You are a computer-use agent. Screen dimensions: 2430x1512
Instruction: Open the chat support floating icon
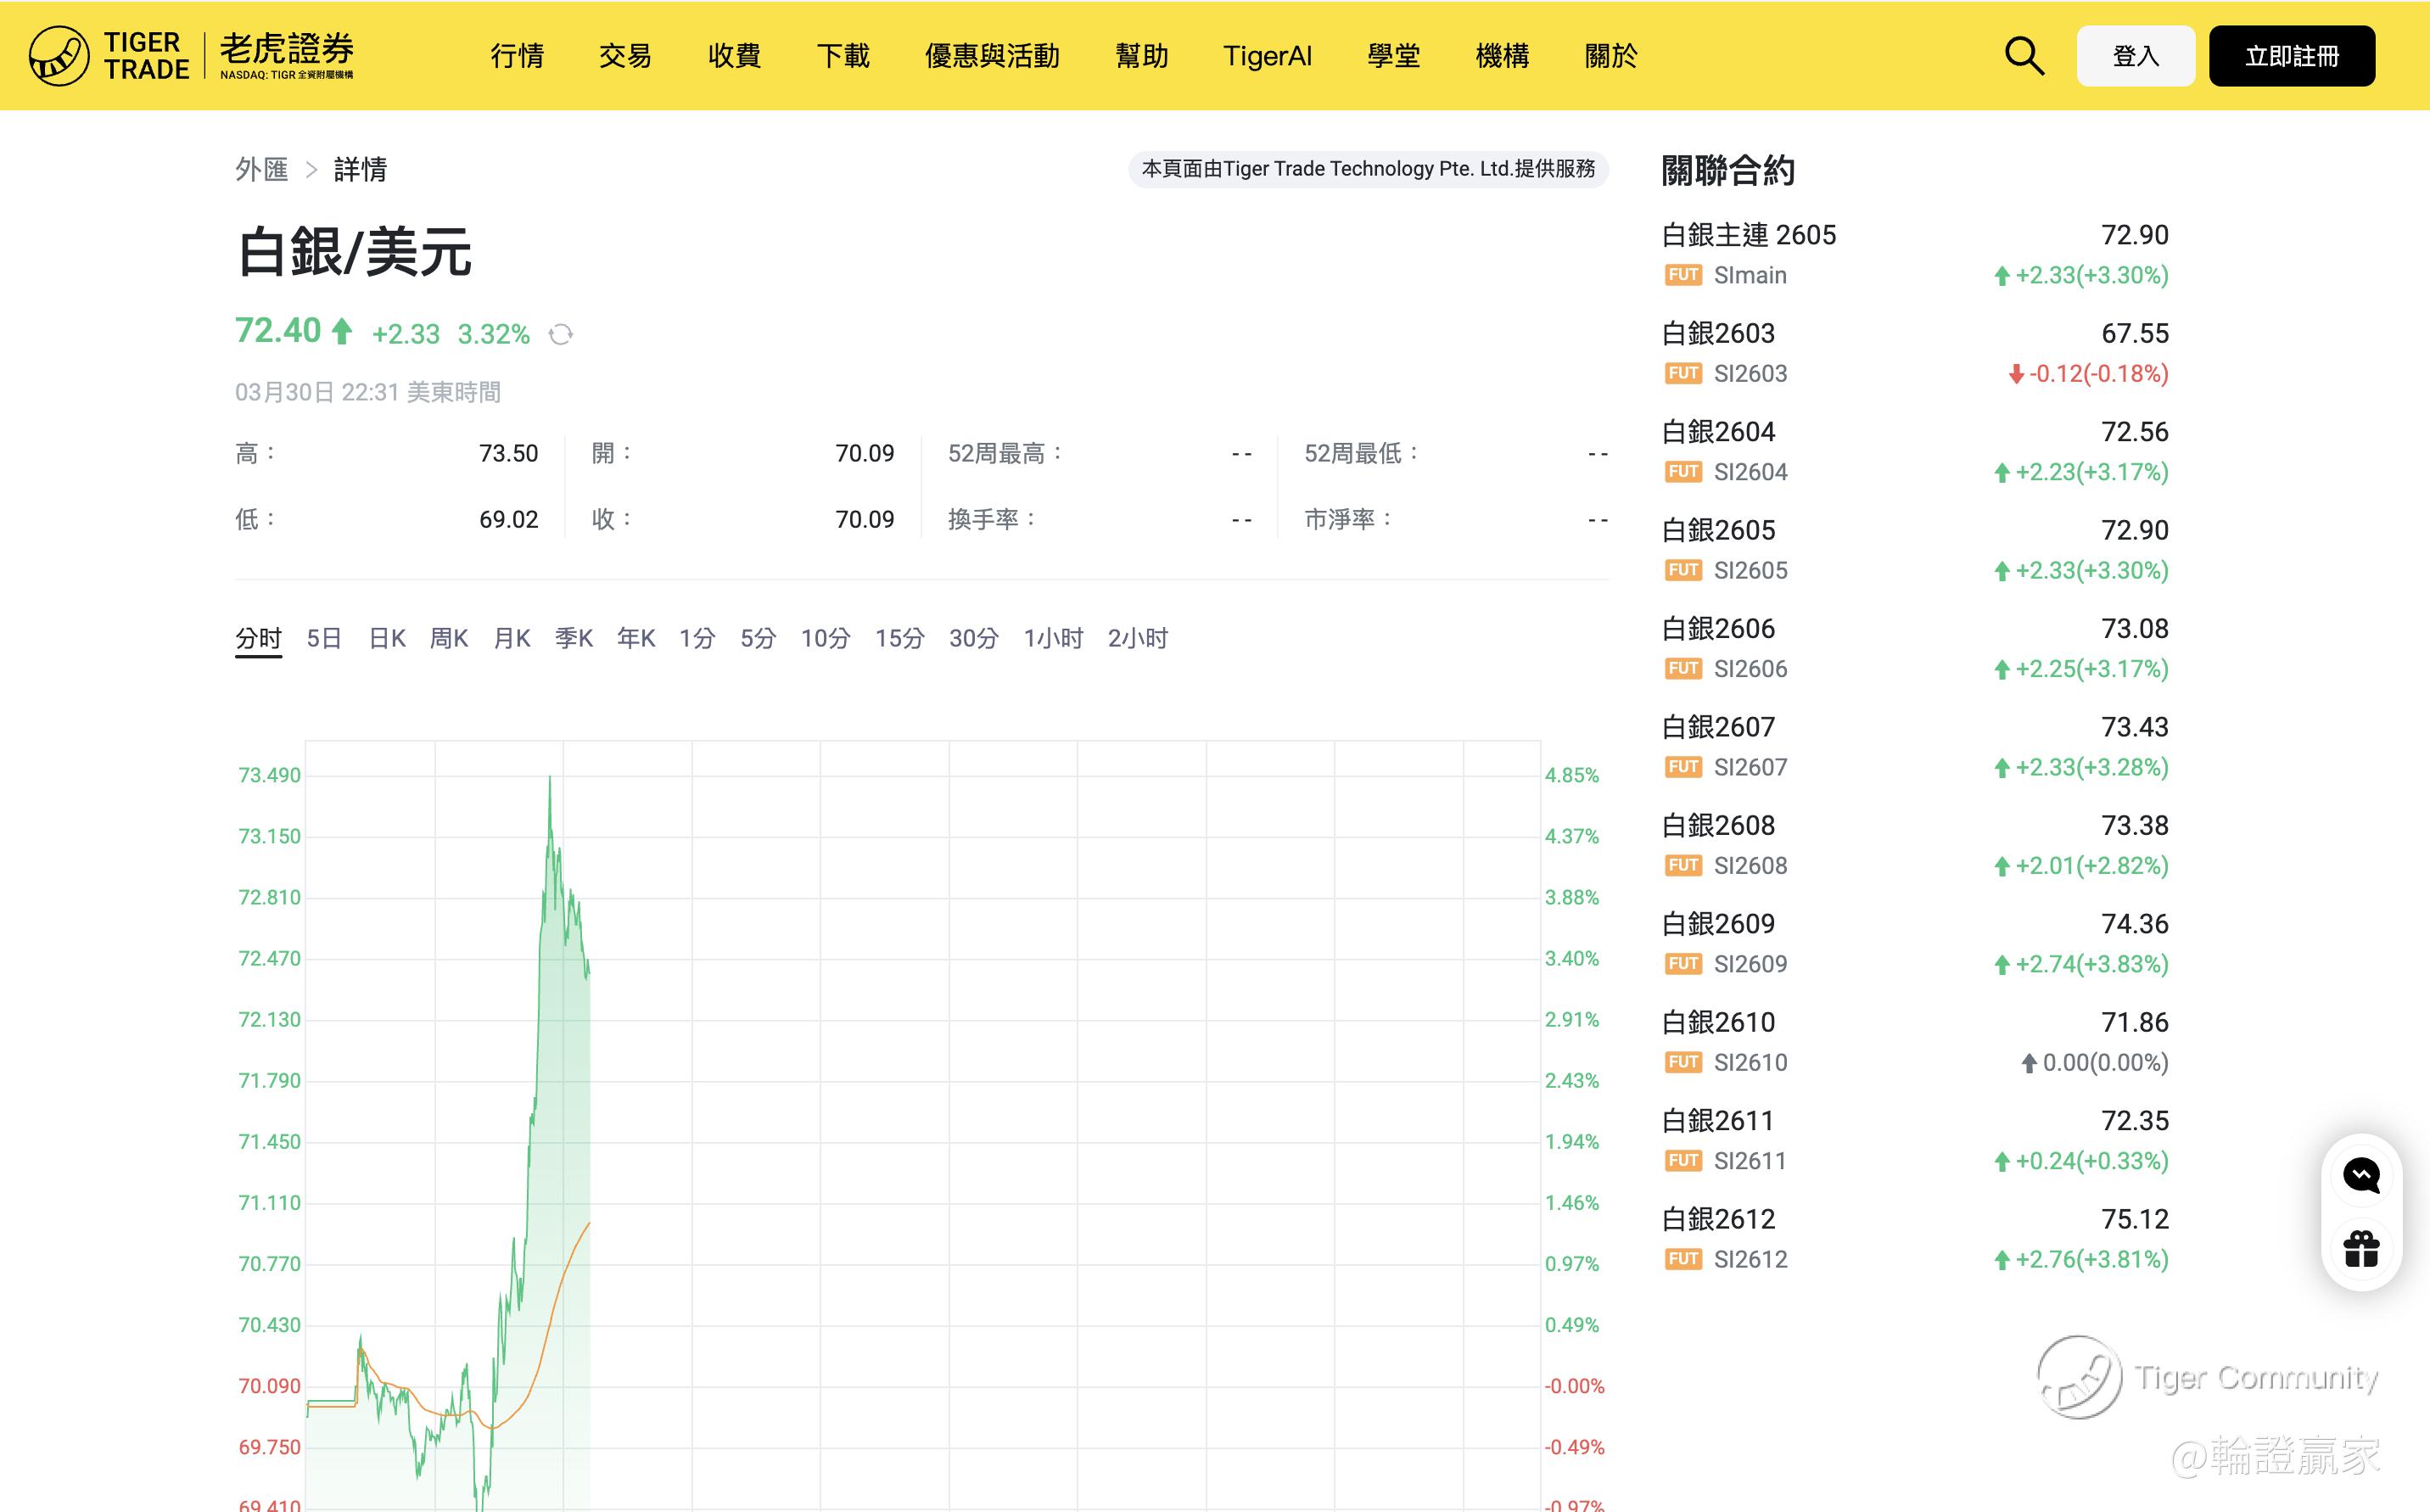click(x=2361, y=1174)
